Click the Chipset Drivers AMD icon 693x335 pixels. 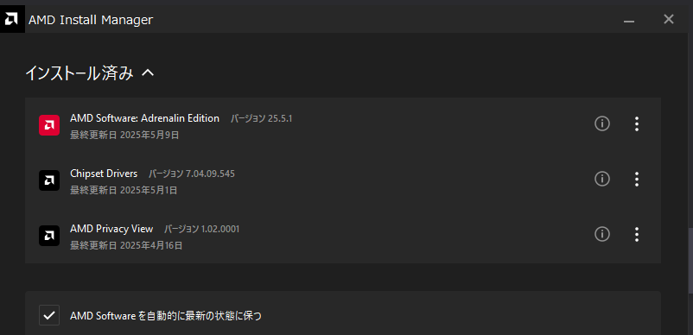pyautogui.click(x=49, y=180)
